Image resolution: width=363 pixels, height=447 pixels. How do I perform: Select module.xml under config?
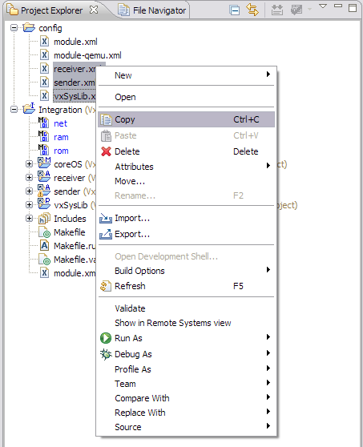point(75,42)
